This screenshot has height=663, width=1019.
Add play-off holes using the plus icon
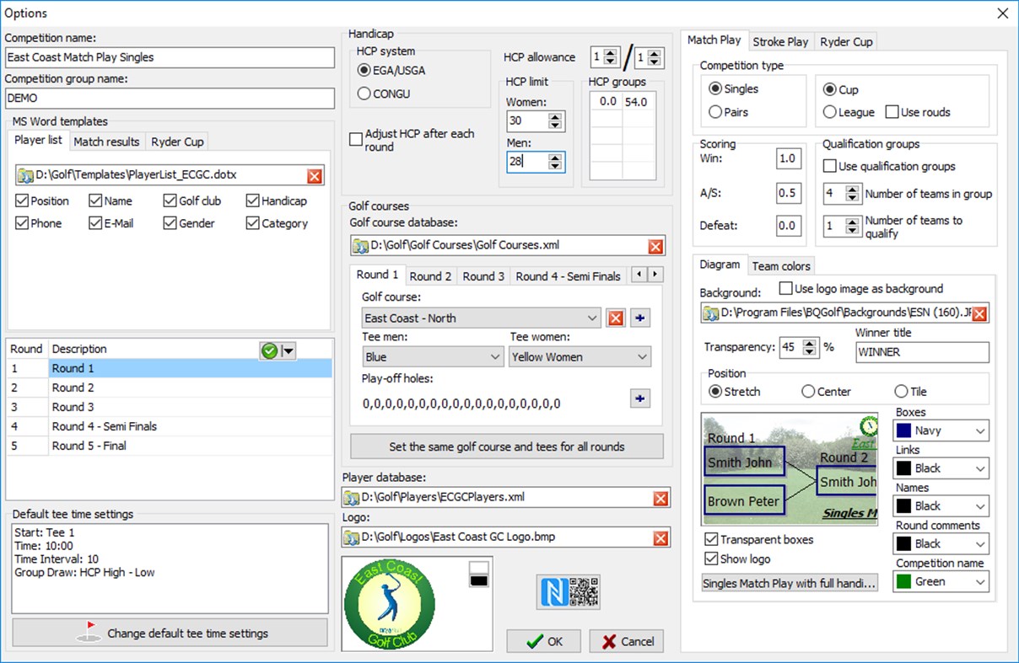coord(639,398)
